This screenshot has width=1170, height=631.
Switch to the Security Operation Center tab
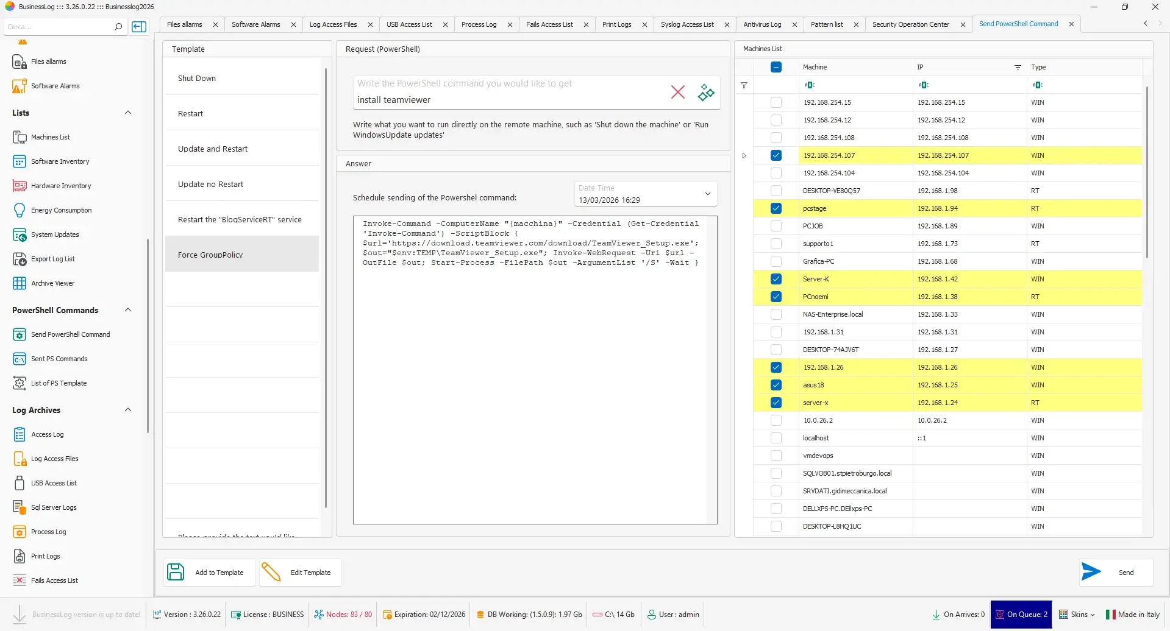910,24
